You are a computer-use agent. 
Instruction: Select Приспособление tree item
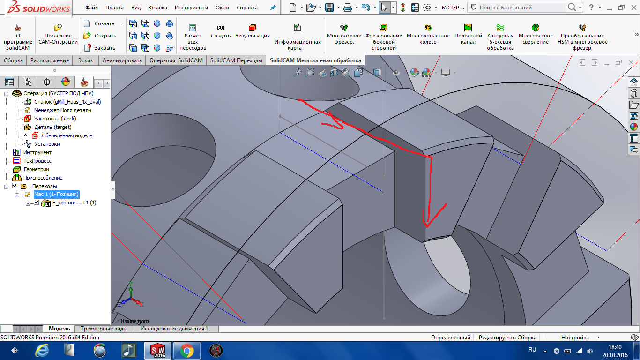(x=43, y=178)
